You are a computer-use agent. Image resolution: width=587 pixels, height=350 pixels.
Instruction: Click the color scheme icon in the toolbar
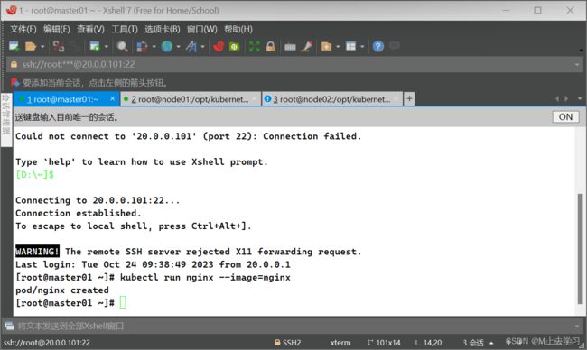pos(143,46)
